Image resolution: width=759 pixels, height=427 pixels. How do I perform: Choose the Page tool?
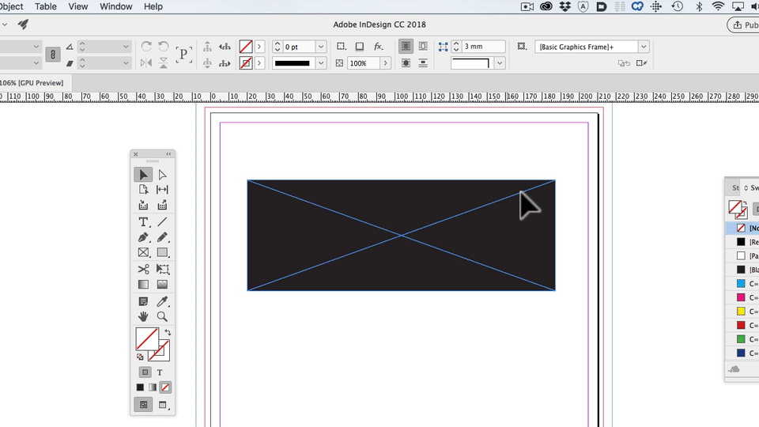(x=143, y=190)
